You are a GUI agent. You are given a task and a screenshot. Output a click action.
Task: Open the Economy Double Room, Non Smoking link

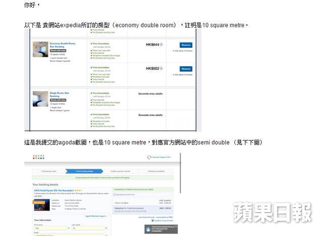coord(63,45)
